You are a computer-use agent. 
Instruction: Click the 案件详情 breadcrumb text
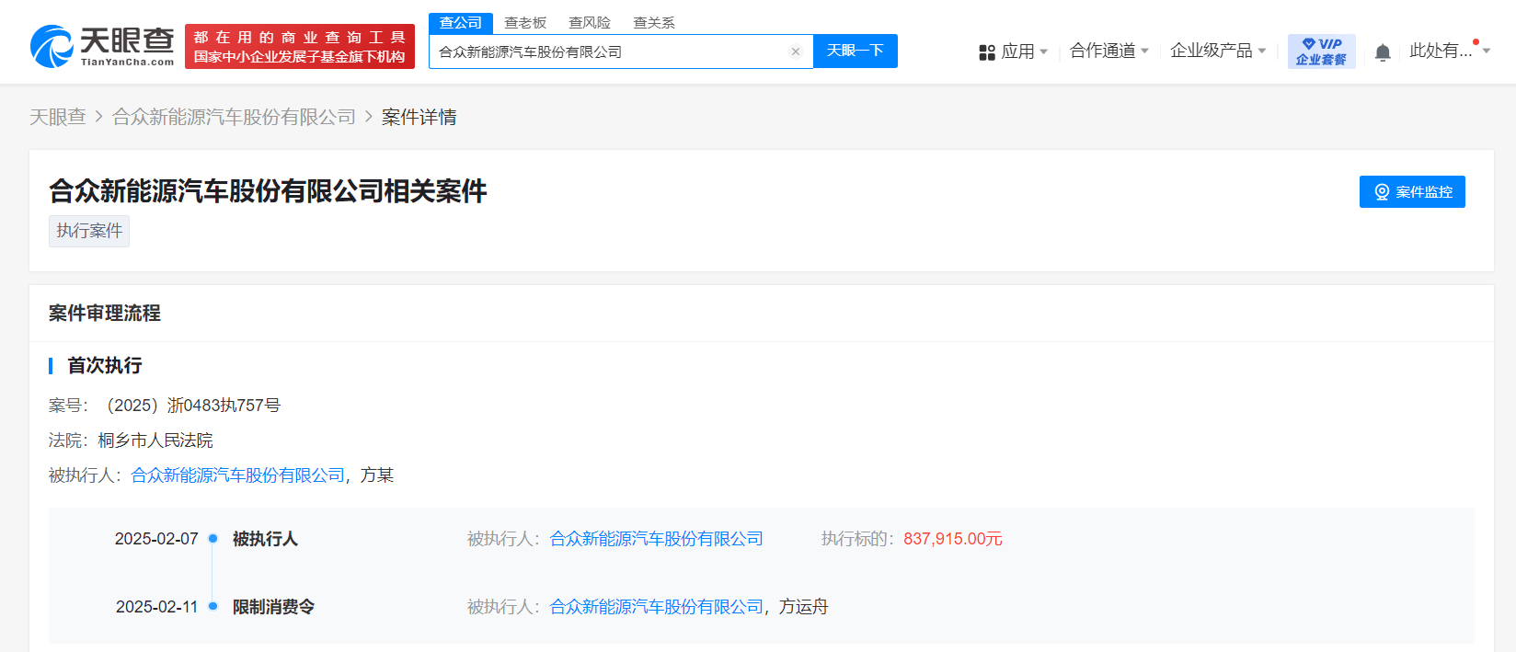[419, 117]
